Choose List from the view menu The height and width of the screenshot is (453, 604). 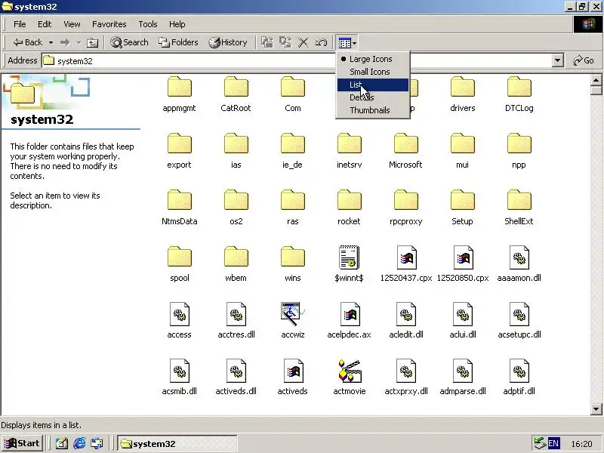click(372, 85)
